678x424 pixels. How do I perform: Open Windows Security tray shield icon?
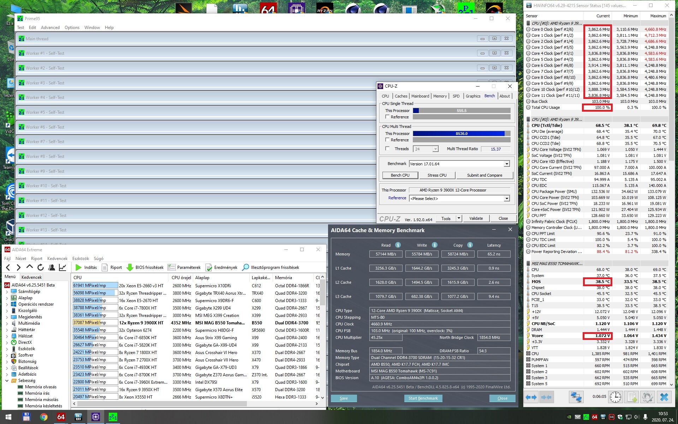620,417
